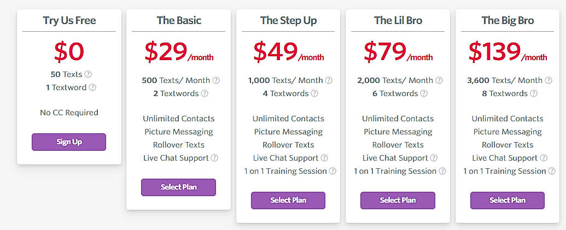Choose Select Plan under The Step Up
Screen dimensions: 566x230
(x=288, y=200)
